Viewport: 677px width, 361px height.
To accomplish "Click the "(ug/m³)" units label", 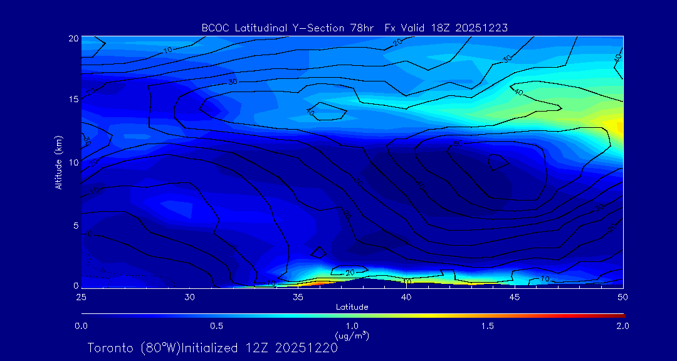I will [352, 335].
